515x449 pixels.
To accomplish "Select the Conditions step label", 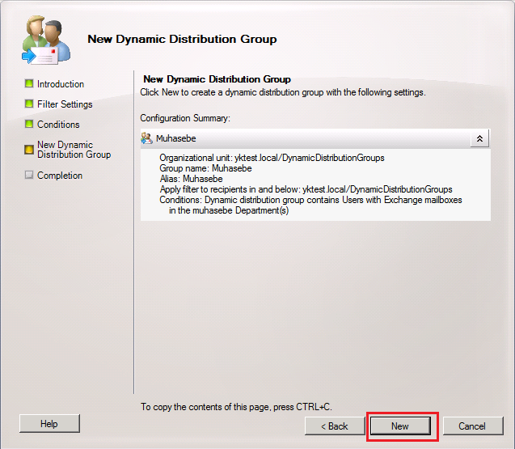I will 58,125.
